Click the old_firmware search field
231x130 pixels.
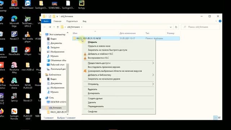200,27
